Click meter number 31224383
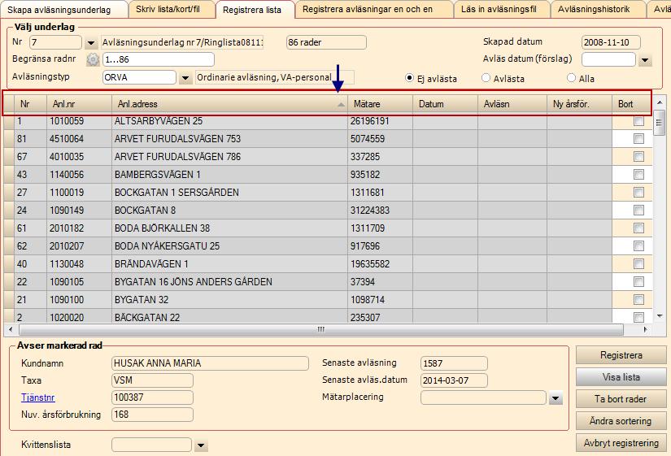 coord(370,210)
